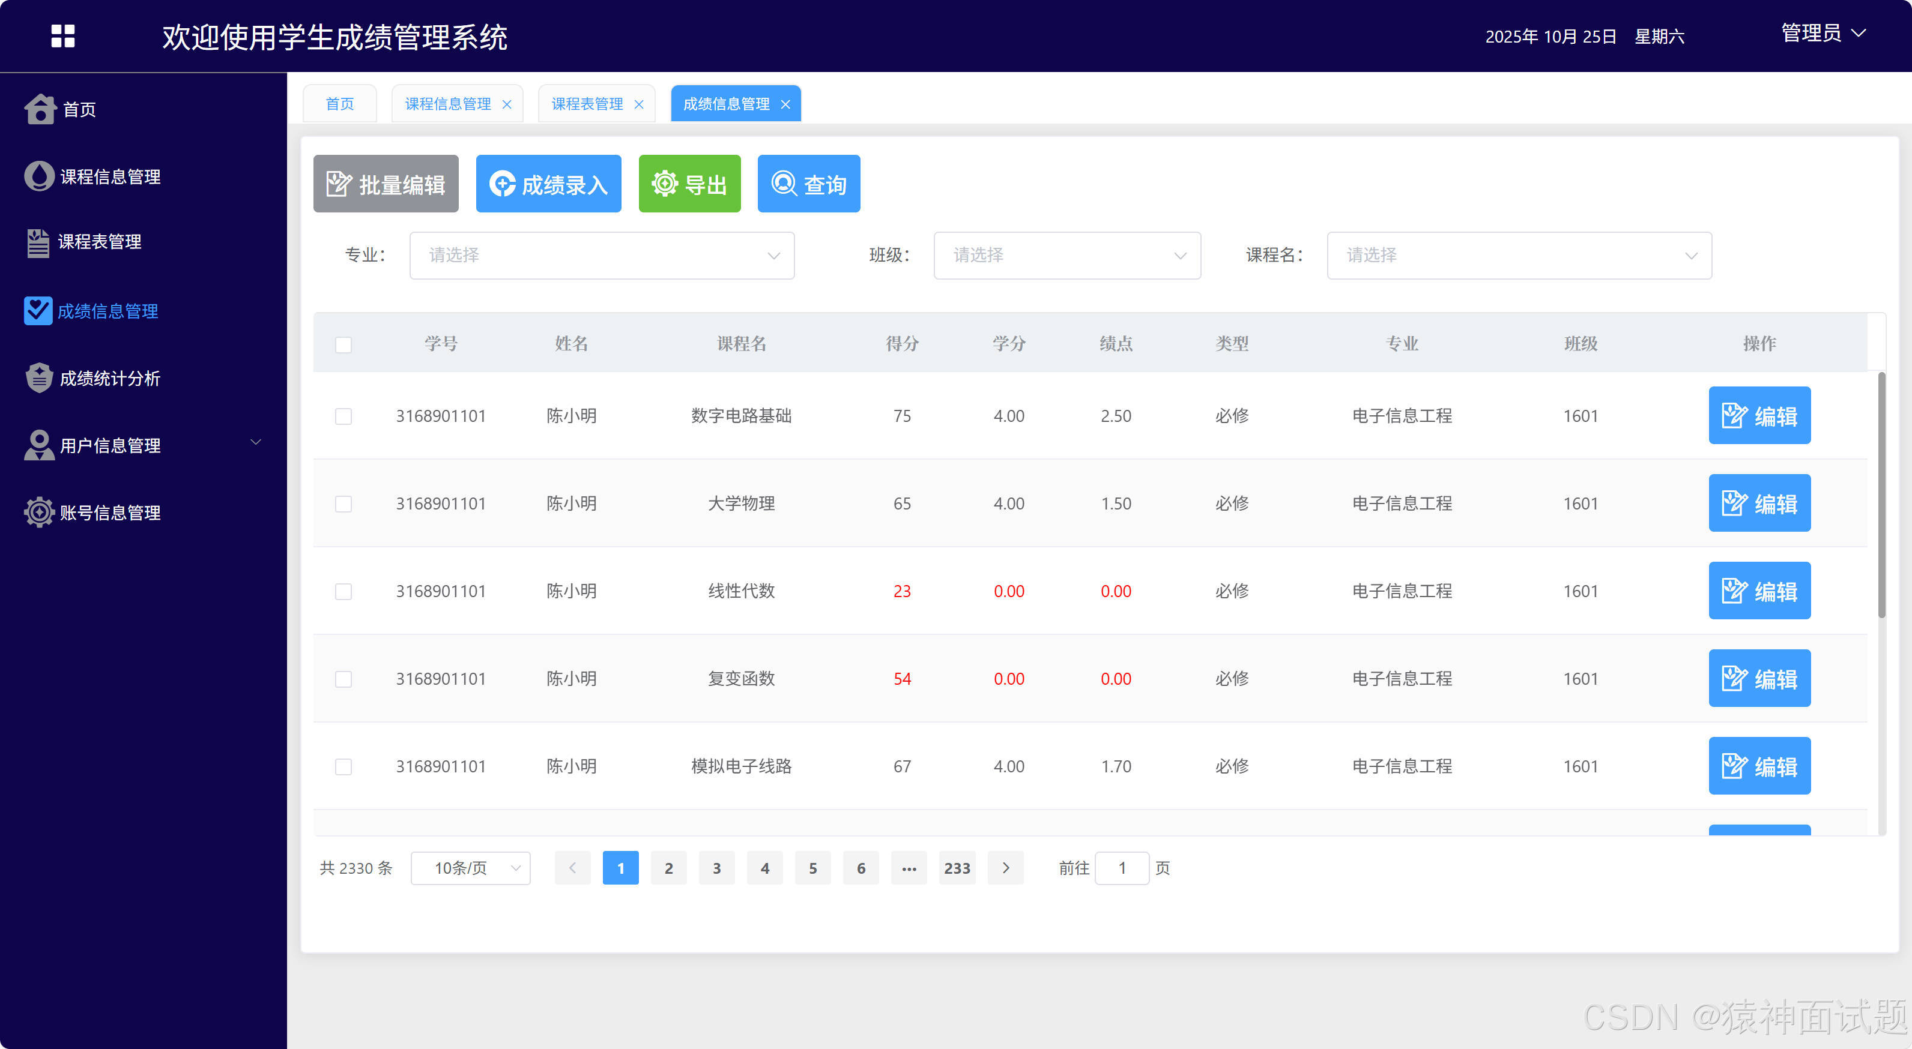Select the 首页 home icon in sidebar

click(40, 109)
